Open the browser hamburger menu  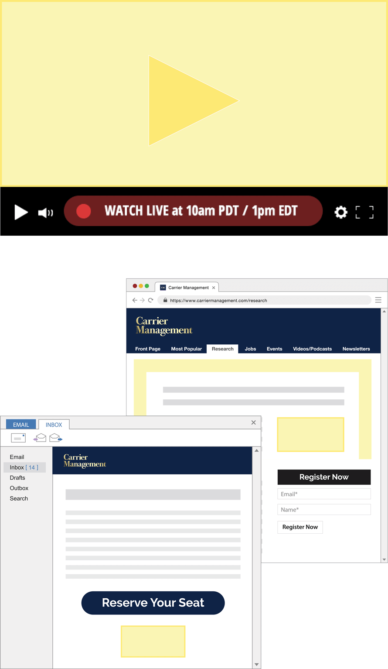click(378, 300)
